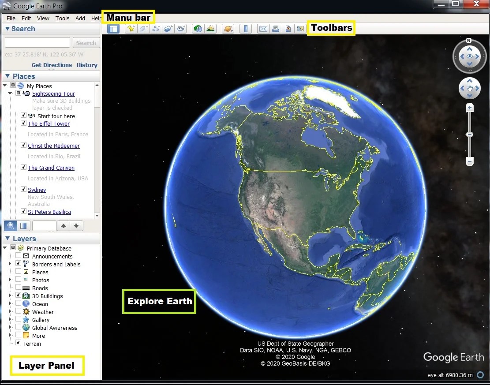490x385 pixels.
Task: Enable the Announcements layer checkbox
Action: coord(18,256)
